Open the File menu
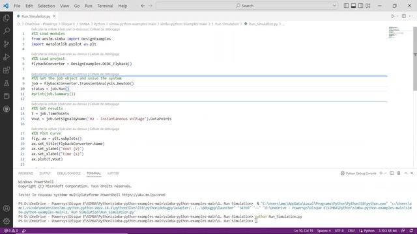 click(17, 6)
